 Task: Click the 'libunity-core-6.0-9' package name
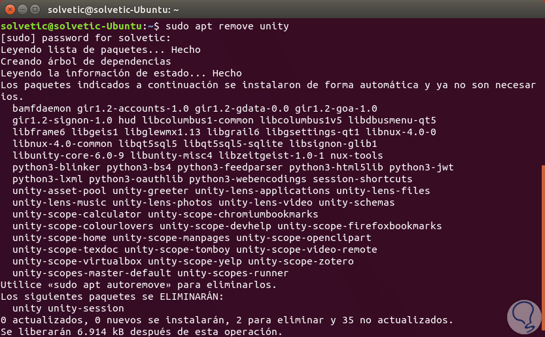click(x=68, y=155)
